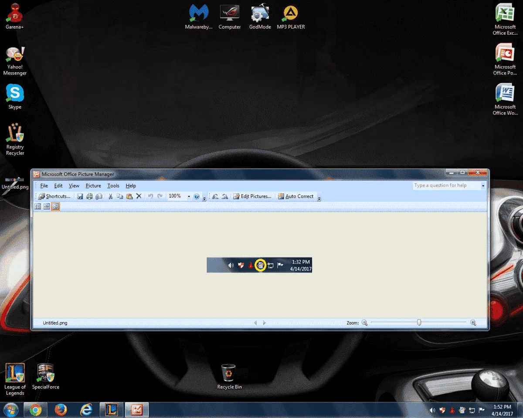Select the SpecialForce desktop icon

[x=46, y=377]
